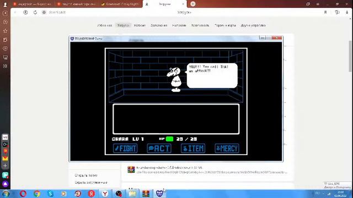The height and width of the screenshot is (198, 353).
Task: Open the favorites star icon in sidebar
Action: point(5,31)
